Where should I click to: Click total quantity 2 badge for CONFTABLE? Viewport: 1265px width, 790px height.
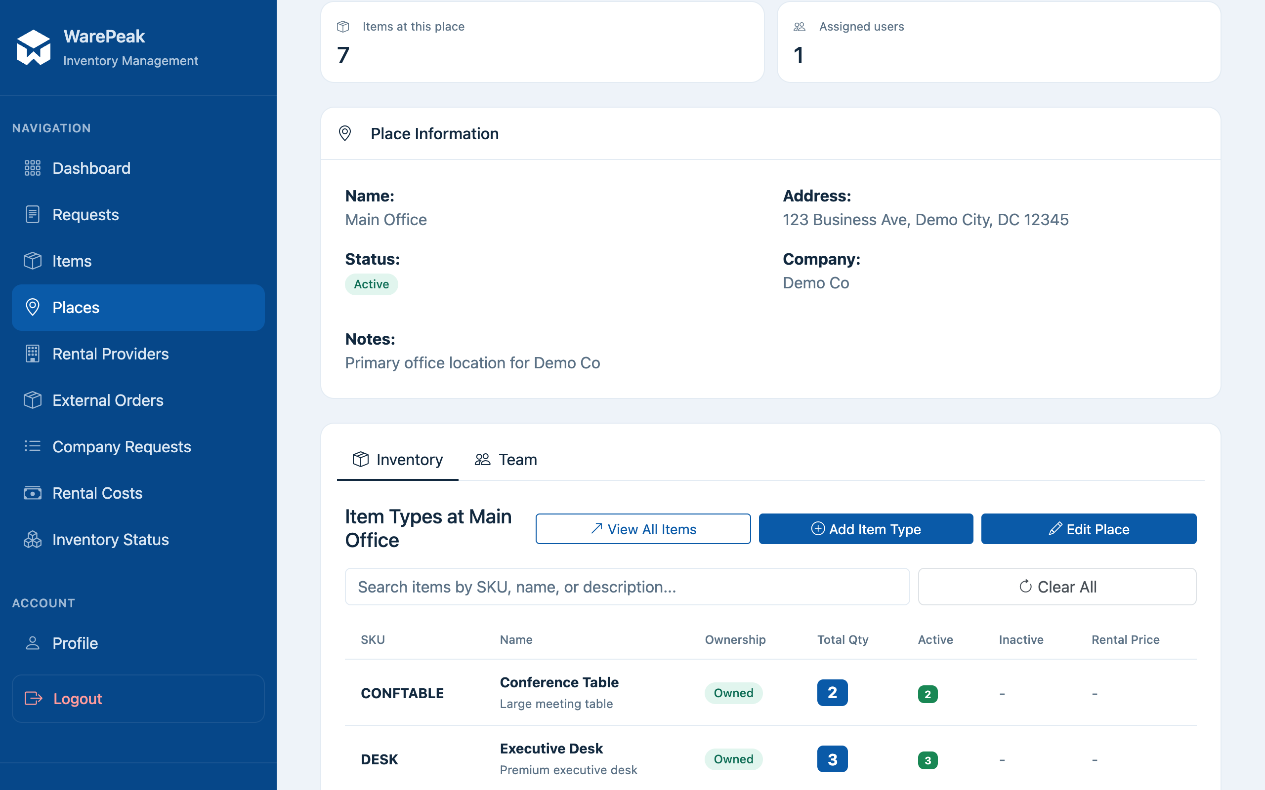pos(832,692)
